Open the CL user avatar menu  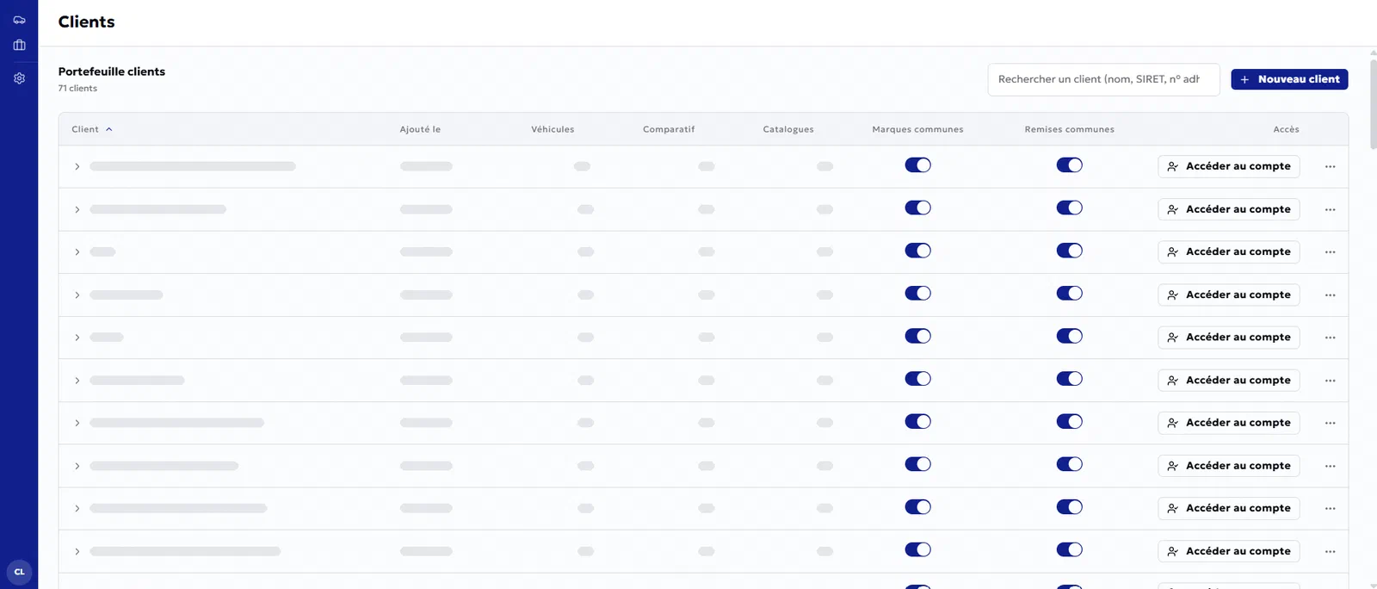click(19, 572)
